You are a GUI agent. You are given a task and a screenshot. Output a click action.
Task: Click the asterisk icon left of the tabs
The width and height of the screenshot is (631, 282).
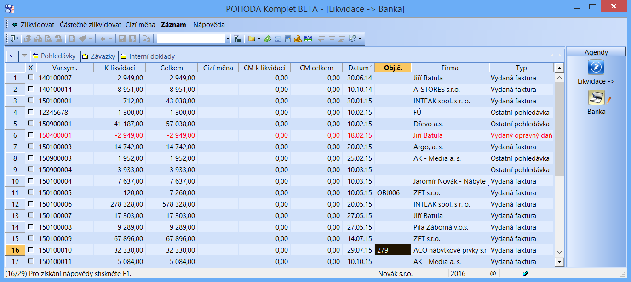coord(11,56)
